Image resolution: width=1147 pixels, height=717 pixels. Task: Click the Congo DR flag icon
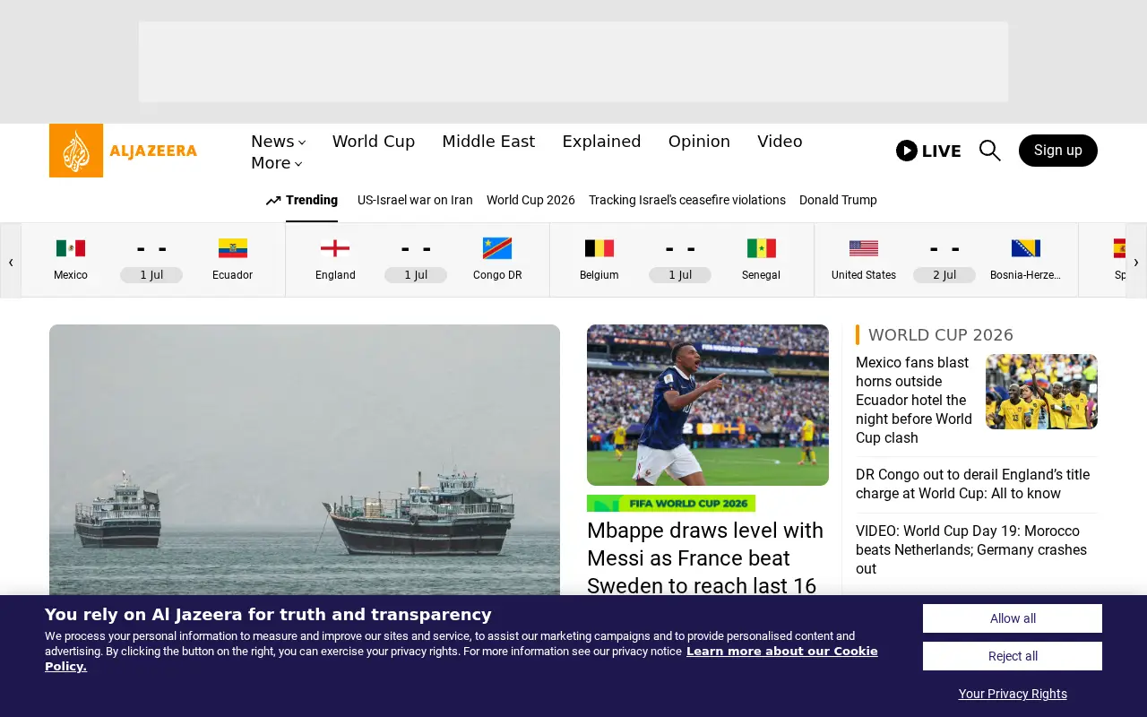[x=497, y=248]
